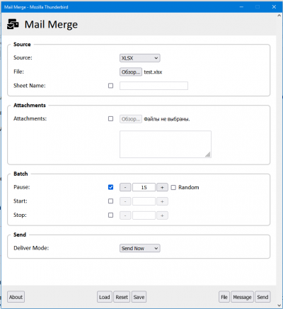This screenshot has width=283, height=309.
Task: Decrease the Pause value with minus button
Action: pos(125,187)
